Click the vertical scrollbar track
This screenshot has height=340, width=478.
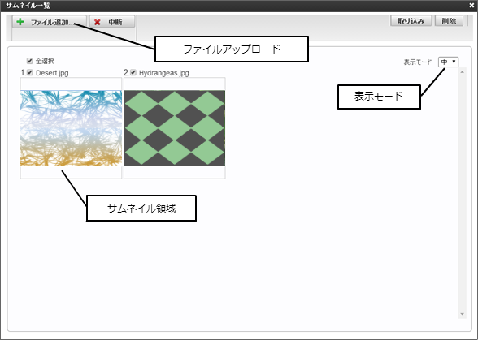(x=462, y=193)
